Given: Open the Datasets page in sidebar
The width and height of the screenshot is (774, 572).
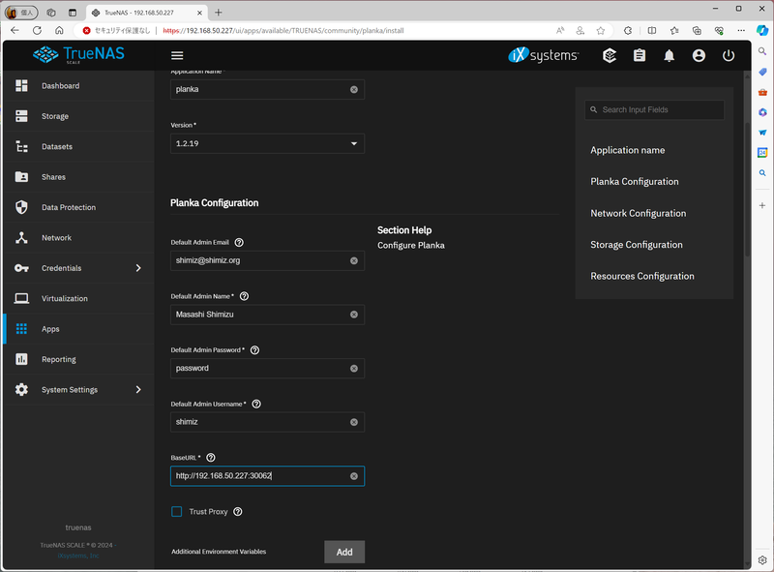Looking at the screenshot, I should [57, 147].
